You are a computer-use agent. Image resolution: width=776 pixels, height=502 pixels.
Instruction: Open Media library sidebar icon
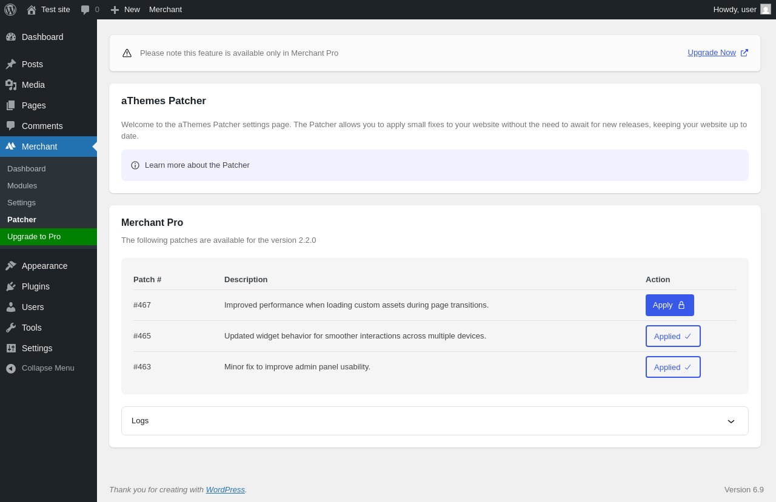pyautogui.click(x=11, y=85)
